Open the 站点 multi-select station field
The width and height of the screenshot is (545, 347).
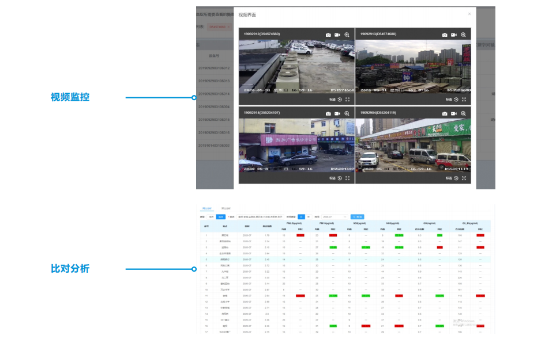260,216
